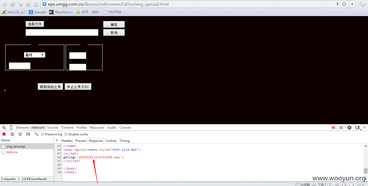Toggle the network list rows view icon
The height and width of the screenshot is (186, 368).
coord(28,134)
